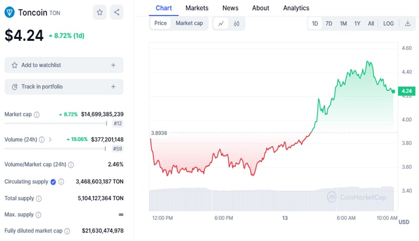Screen dimensions: 419x241
Task: Click the 12:00 PM time axis label
Action: pos(162,218)
